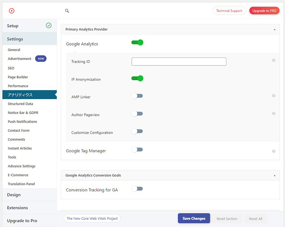Click Save Changes button
Image resolution: width=285 pixels, height=227 pixels.
194,218
